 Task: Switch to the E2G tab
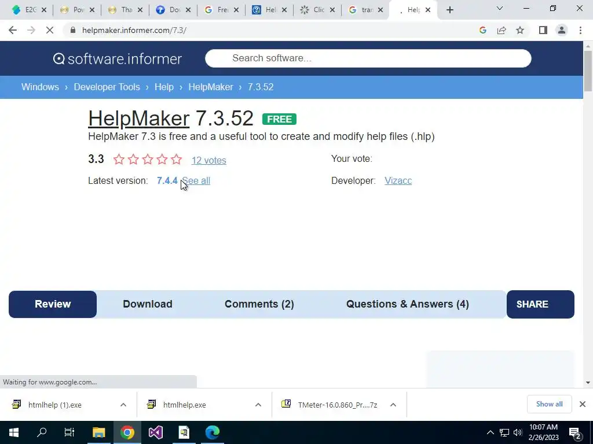point(25,10)
